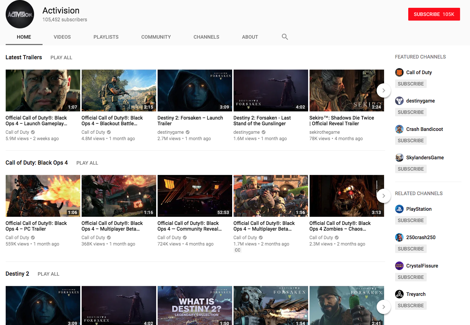Screen dimensions: 470x325
Task: Click the Activision channel avatar logo
Action: 20,14
